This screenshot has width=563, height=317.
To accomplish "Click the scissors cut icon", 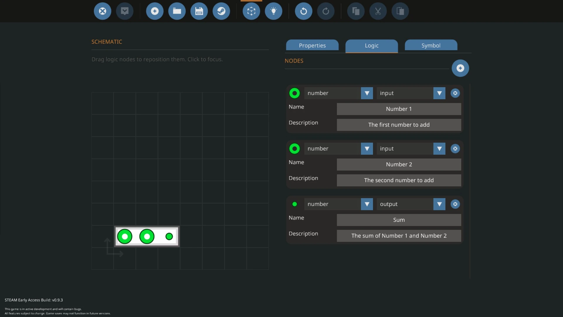I will (x=378, y=11).
